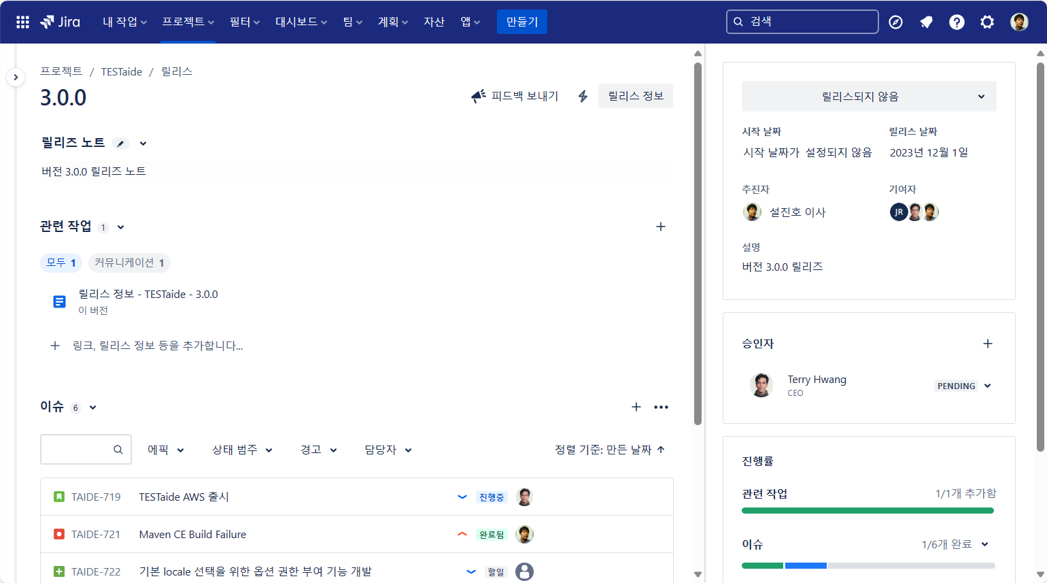This screenshot has height=583, width=1047.
Task: Expand the 1/6개 완료 progress chevron
Action: (984, 544)
